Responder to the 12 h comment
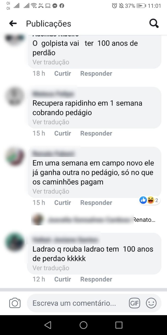Image resolution: width=167 pixels, height=335 pixels. 96,280
